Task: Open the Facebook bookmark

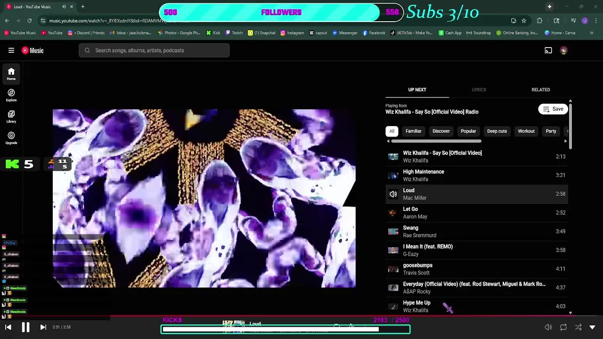Action: (x=374, y=33)
